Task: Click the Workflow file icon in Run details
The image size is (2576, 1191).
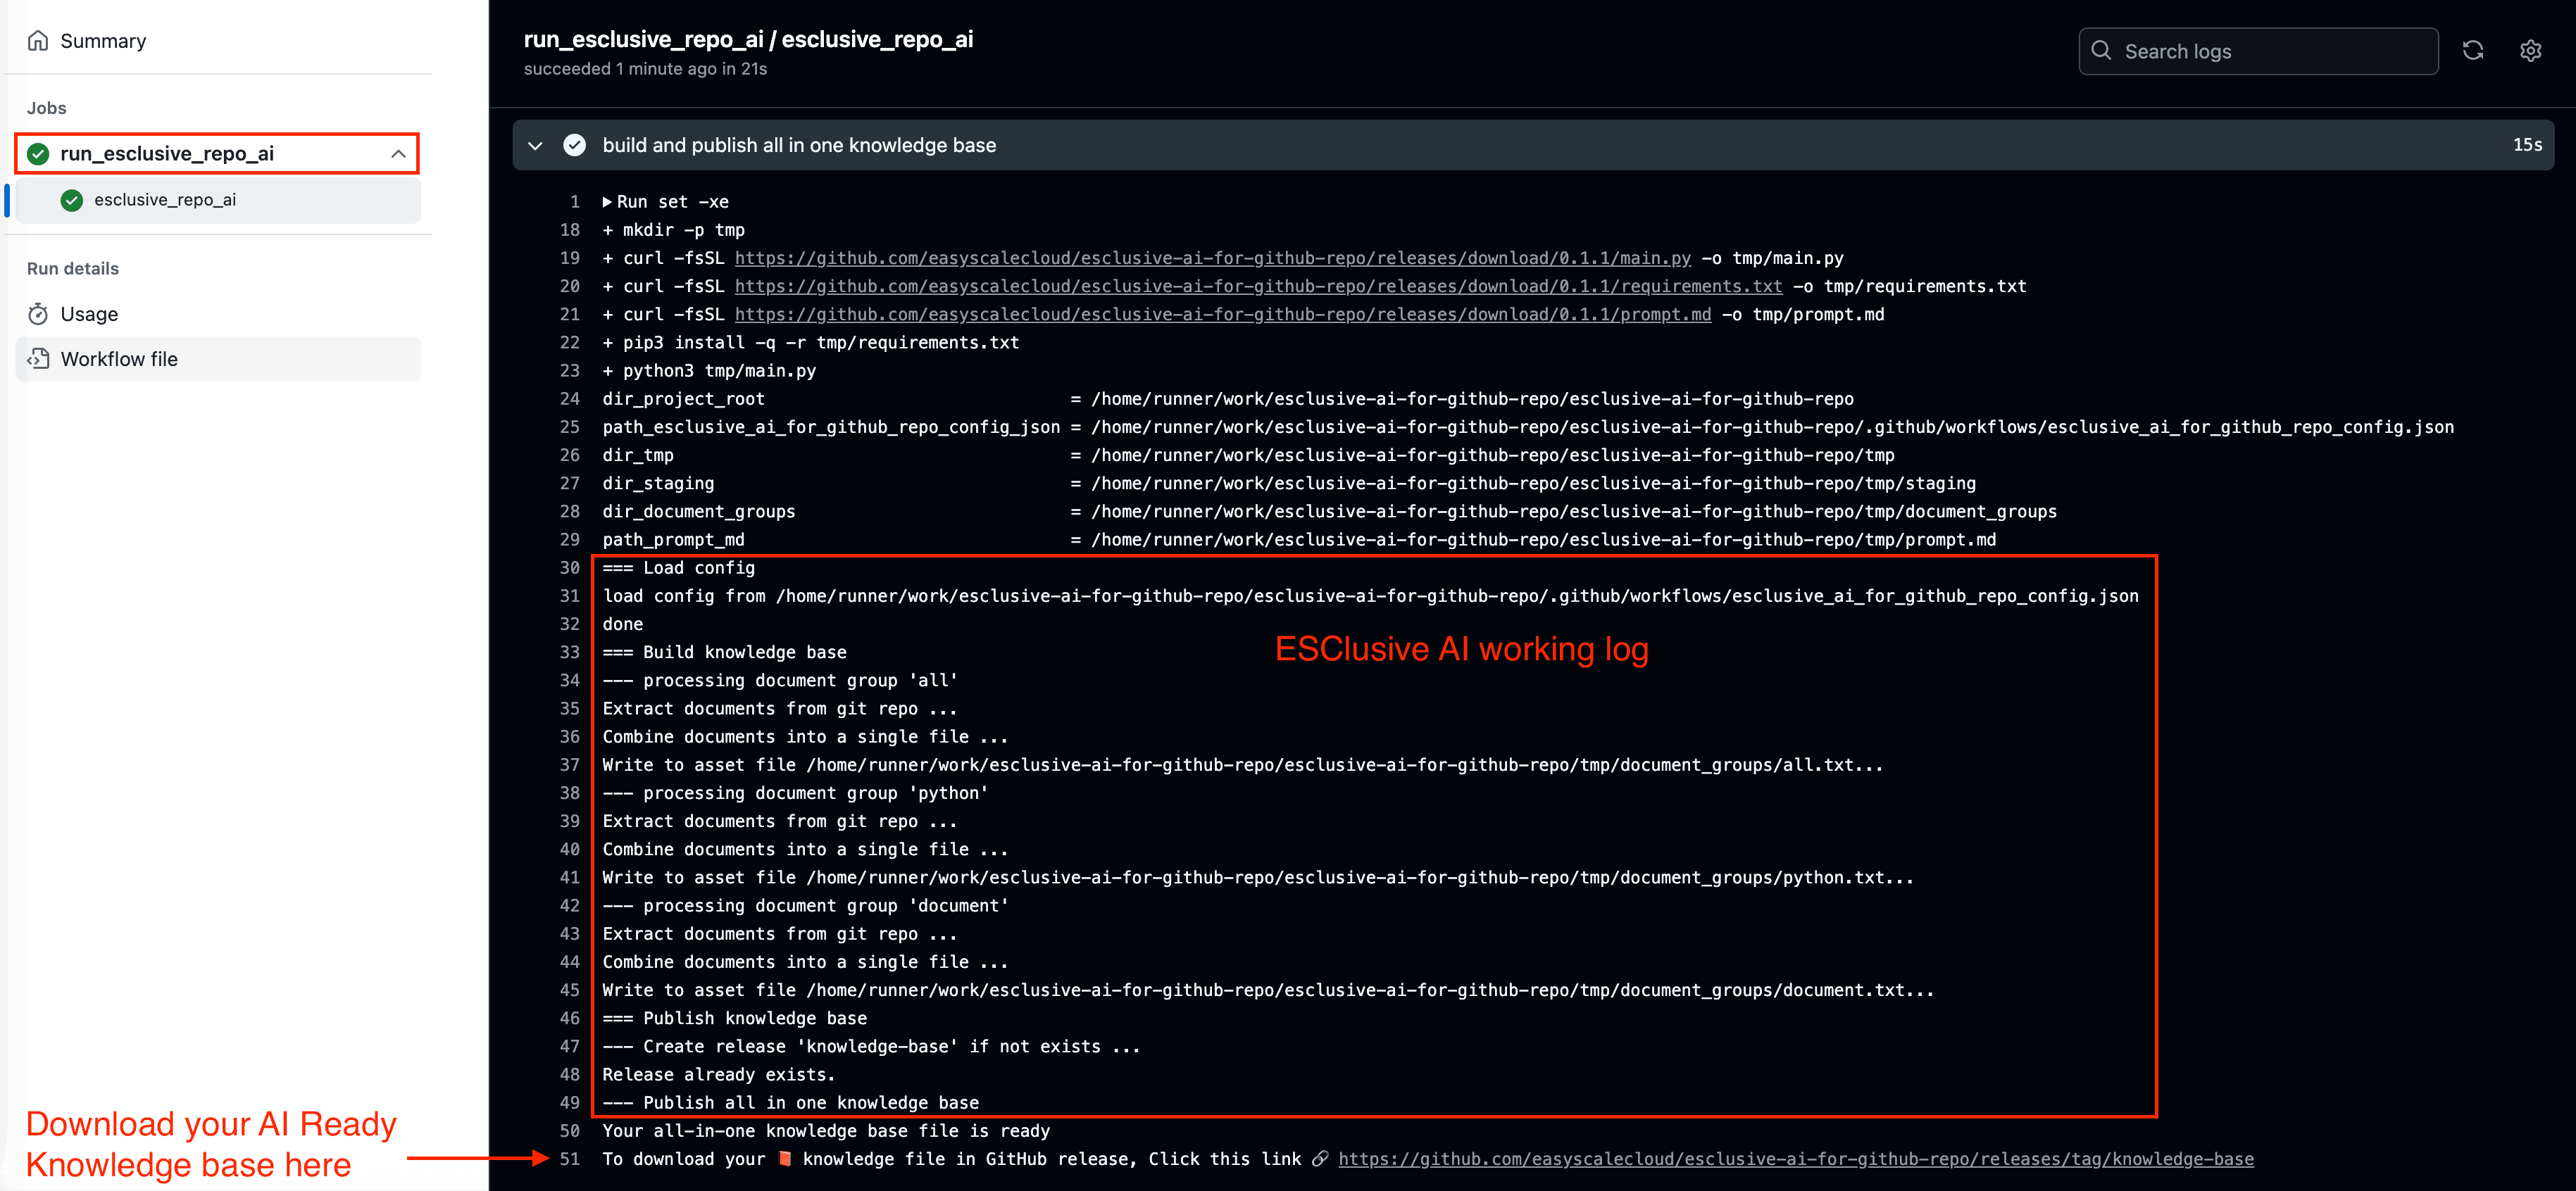Action: click(38, 359)
